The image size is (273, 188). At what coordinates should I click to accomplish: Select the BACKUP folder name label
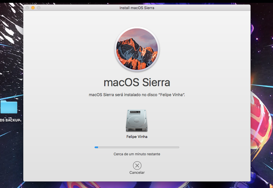[x=10, y=120]
